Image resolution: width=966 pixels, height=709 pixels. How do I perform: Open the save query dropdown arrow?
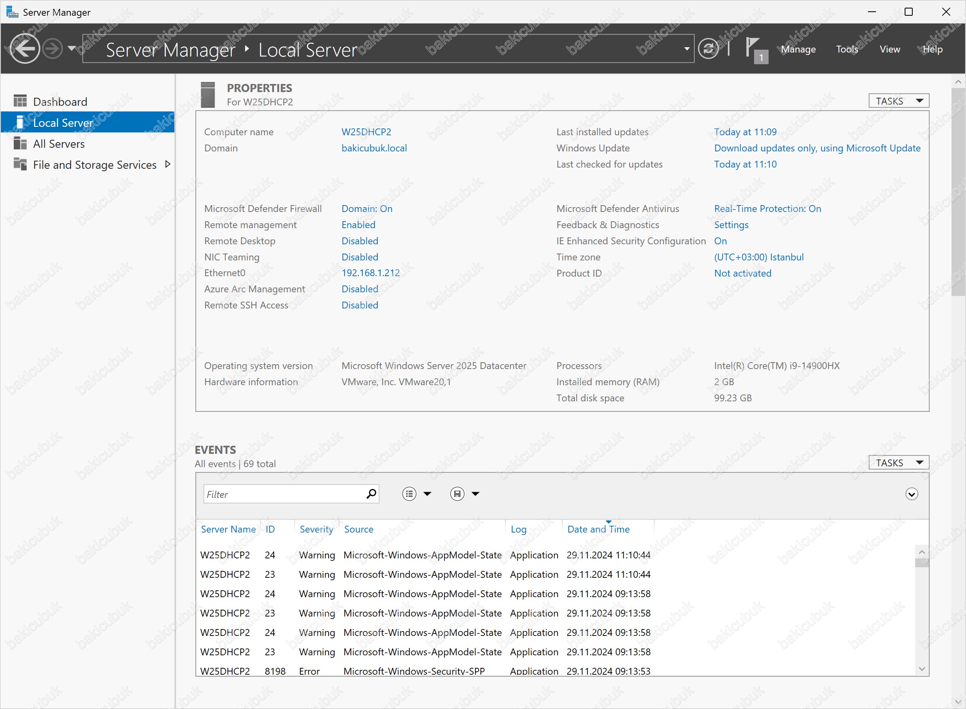point(476,494)
